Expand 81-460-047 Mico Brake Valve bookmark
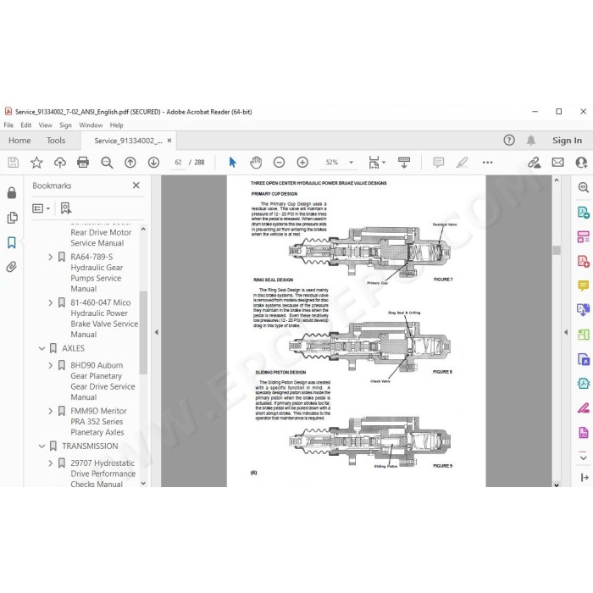 50,302
